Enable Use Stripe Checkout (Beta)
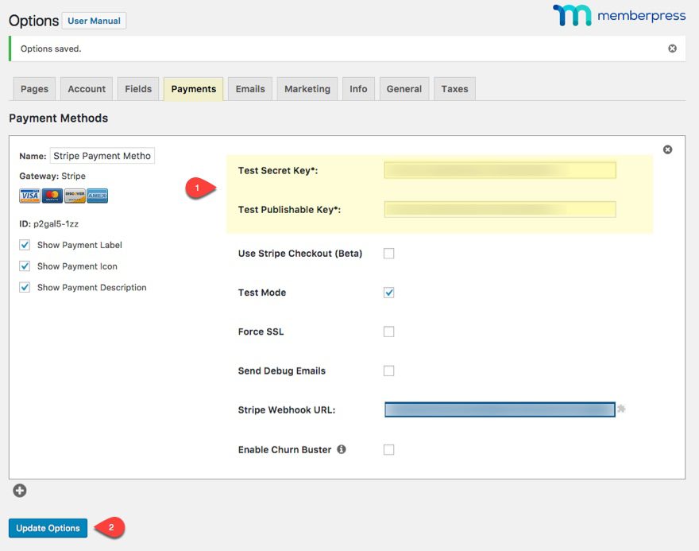699x551 pixels. pos(388,253)
